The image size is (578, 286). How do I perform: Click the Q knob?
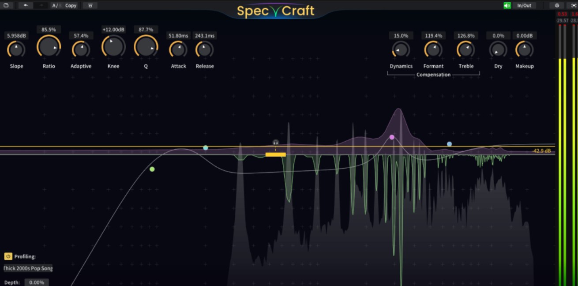tap(146, 46)
